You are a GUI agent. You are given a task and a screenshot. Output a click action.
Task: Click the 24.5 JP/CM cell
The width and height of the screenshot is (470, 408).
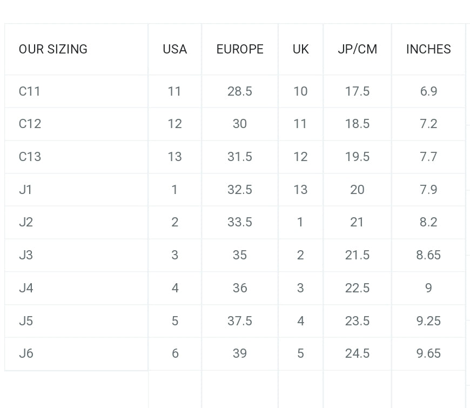pyautogui.click(x=357, y=353)
